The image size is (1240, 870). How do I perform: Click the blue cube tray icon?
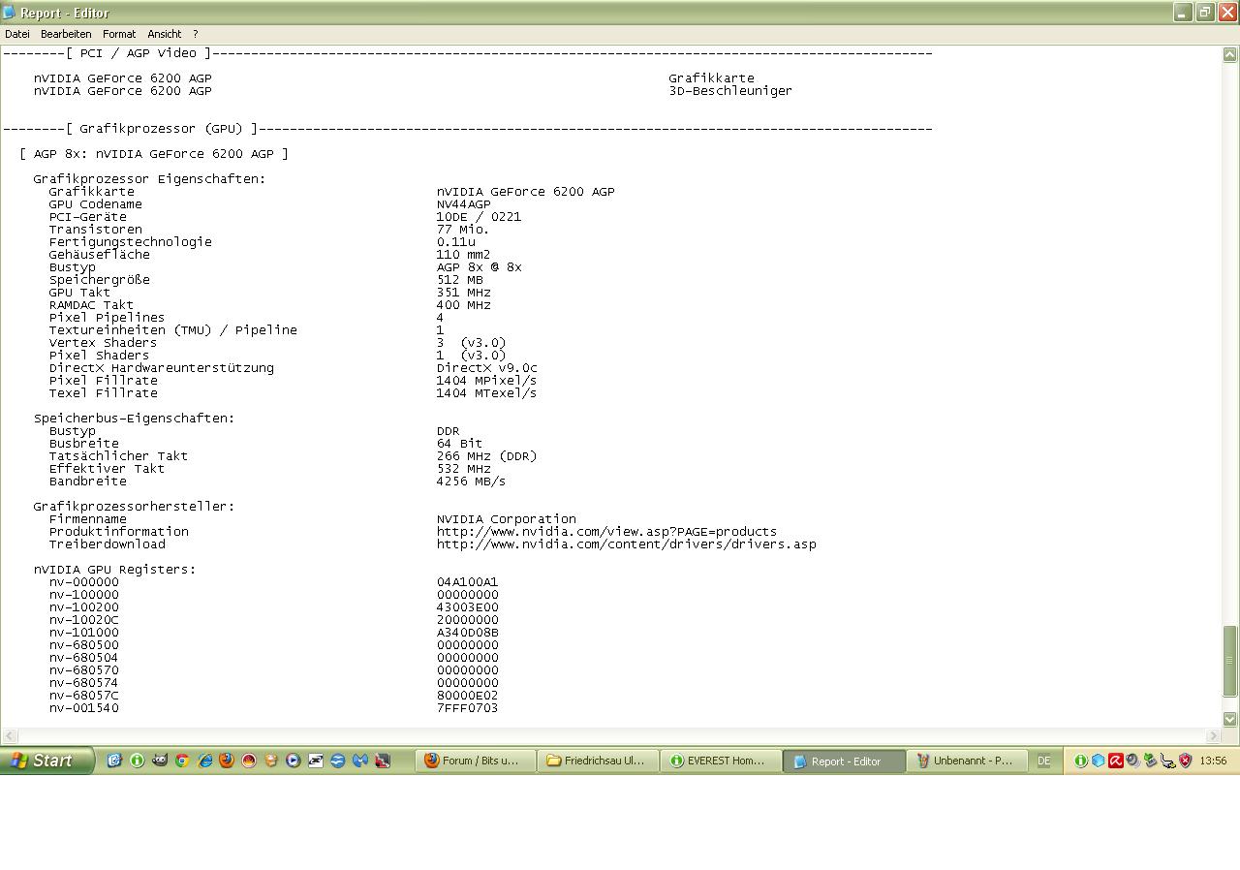[x=1098, y=761]
